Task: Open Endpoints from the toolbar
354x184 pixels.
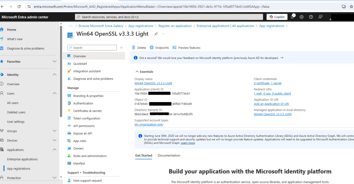Action: click(159, 48)
